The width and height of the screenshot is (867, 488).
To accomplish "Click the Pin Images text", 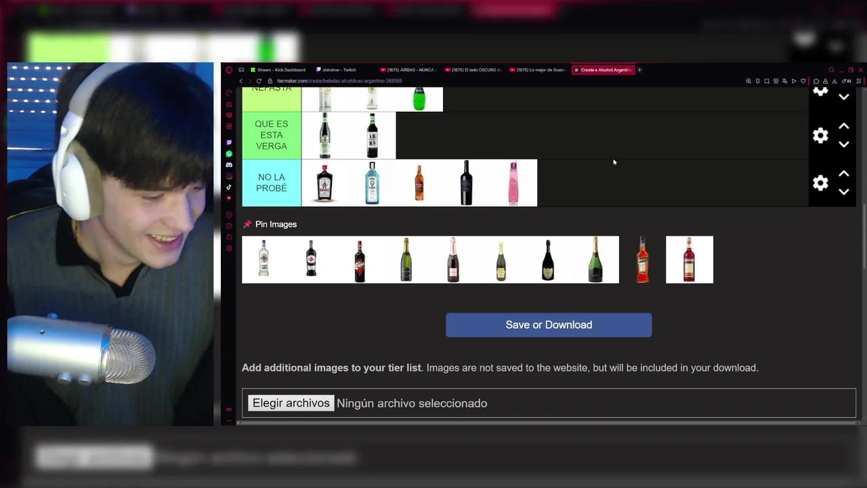I will 276,224.
